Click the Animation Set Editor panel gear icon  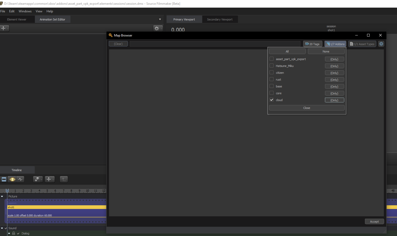coord(157,28)
